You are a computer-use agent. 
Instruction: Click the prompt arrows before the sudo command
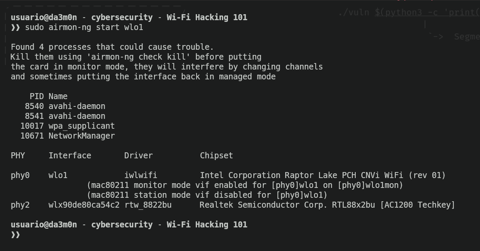pyautogui.click(x=15, y=27)
